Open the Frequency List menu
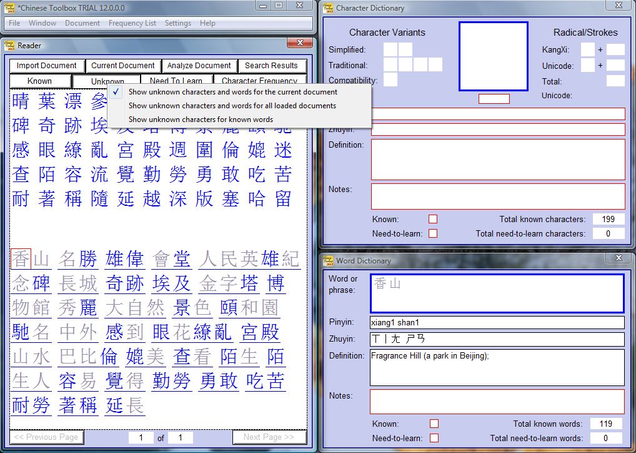This screenshot has width=636, height=453. coord(132,23)
